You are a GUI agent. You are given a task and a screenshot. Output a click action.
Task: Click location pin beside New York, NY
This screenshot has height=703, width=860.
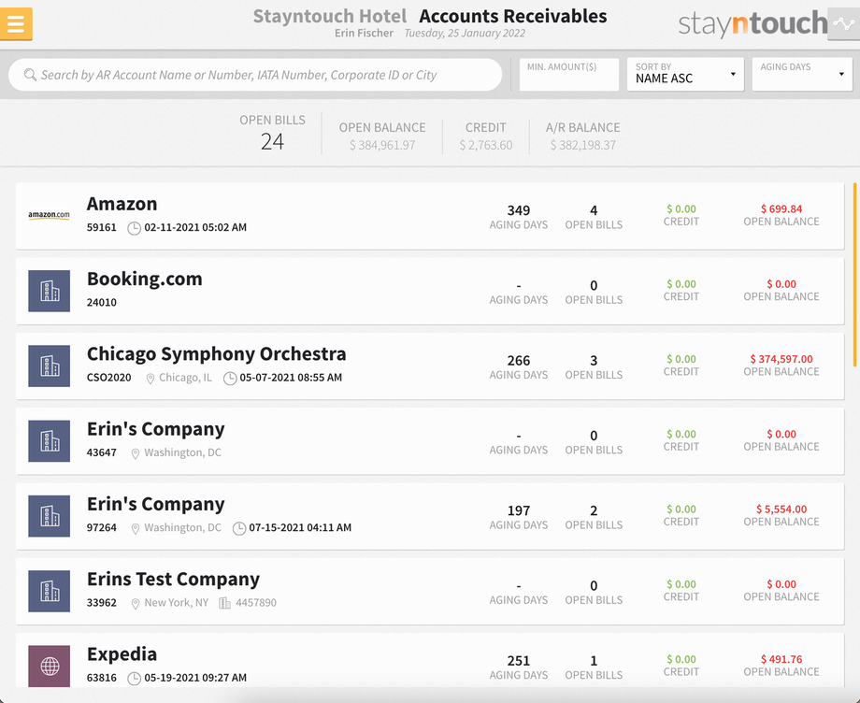point(135,604)
